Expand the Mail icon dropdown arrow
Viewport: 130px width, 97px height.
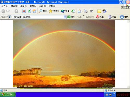(82, 11)
